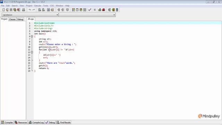Click the blue Remove from project icon

pyautogui.click(x=117, y=10)
